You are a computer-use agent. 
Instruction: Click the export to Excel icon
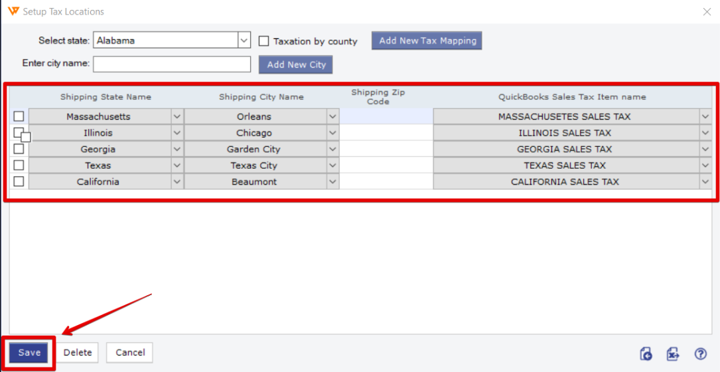(x=673, y=353)
